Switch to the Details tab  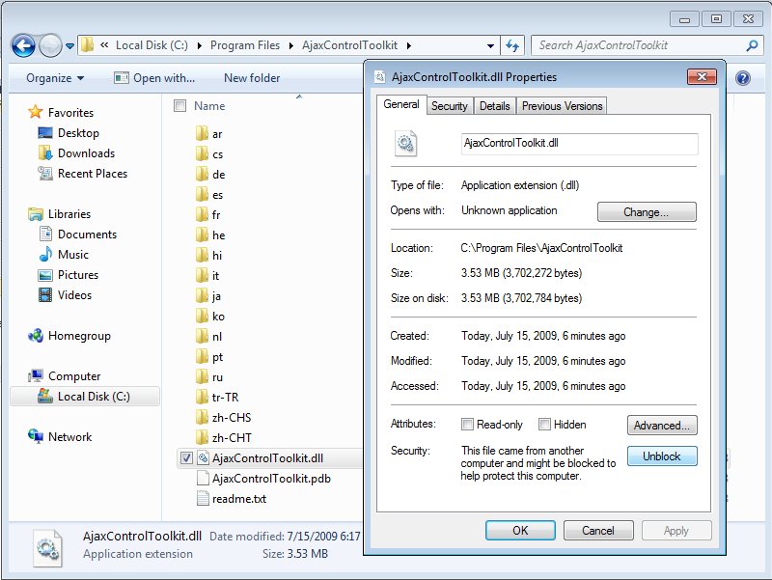[x=495, y=106]
